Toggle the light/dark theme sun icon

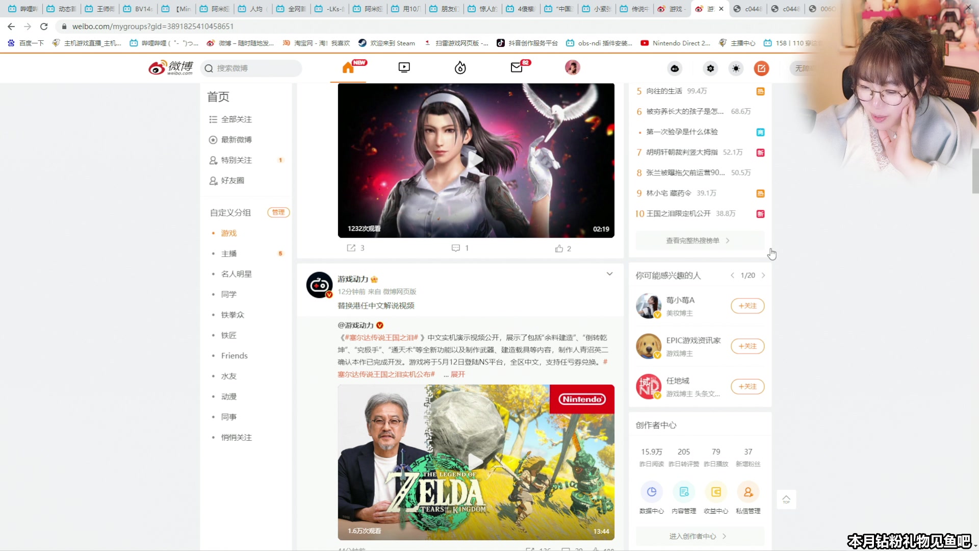(x=736, y=68)
